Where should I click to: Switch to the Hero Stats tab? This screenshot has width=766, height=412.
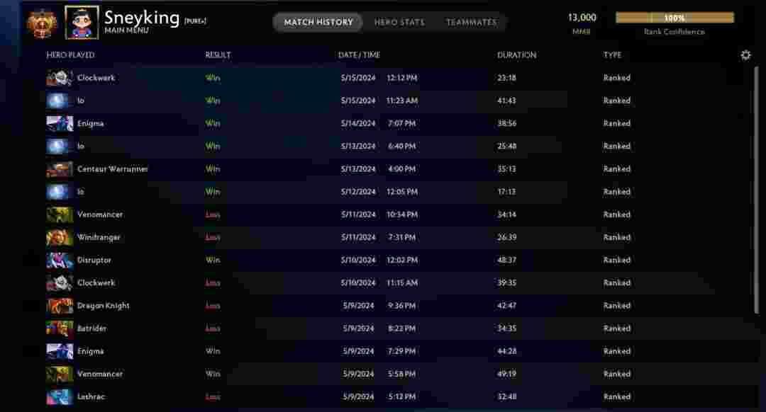(x=399, y=23)
